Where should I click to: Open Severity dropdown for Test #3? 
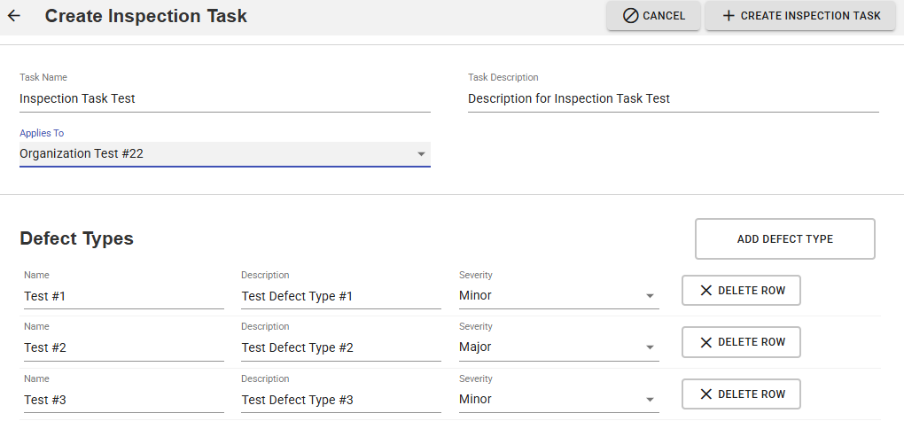(x=559, y=400)
